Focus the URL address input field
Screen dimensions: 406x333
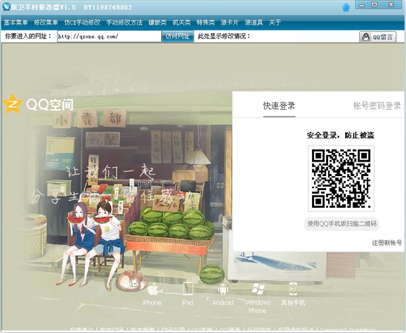pos(109,37)
